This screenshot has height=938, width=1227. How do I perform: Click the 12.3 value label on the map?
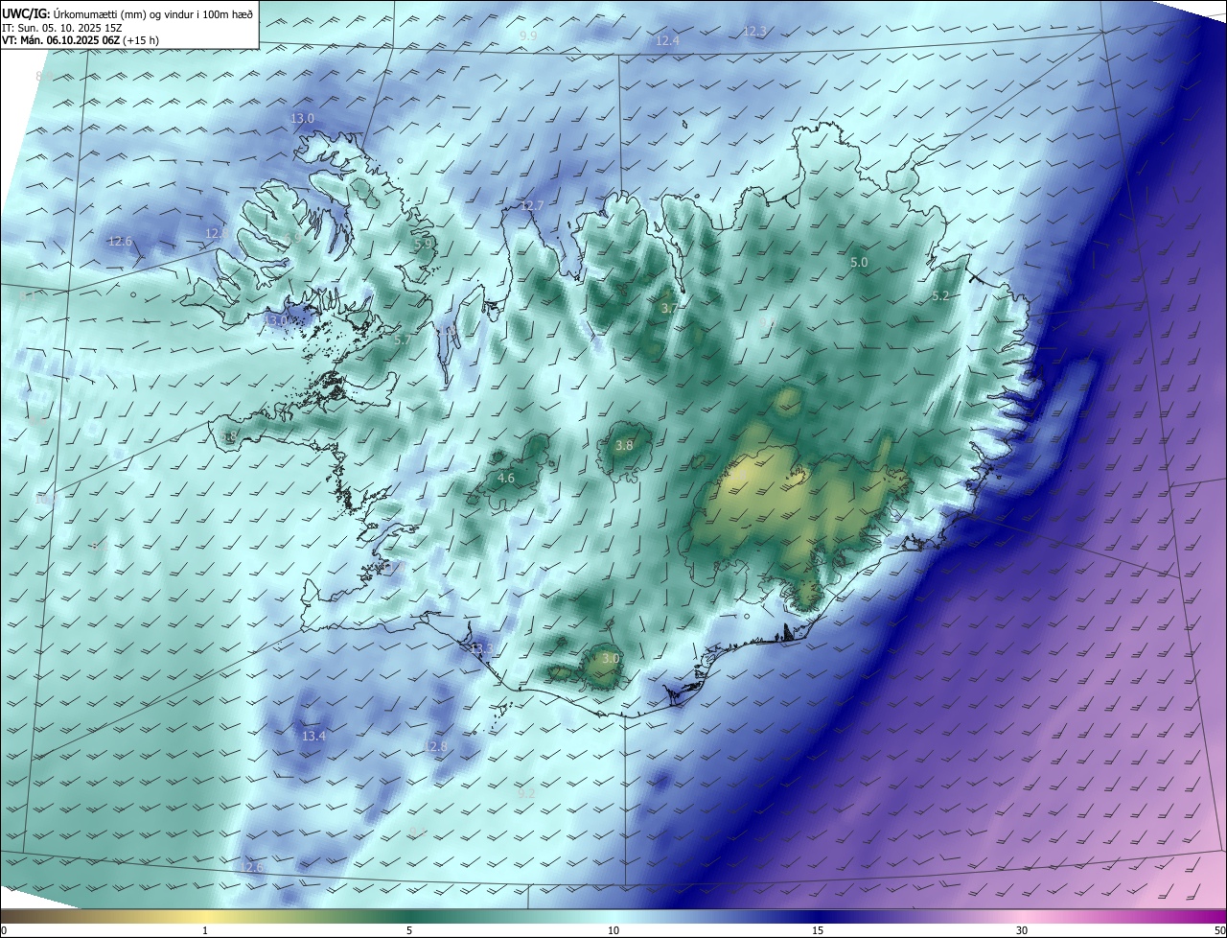point(755,32)
